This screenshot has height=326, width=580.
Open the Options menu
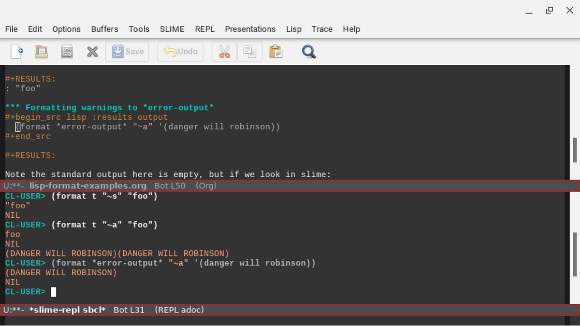click(66, 29)
